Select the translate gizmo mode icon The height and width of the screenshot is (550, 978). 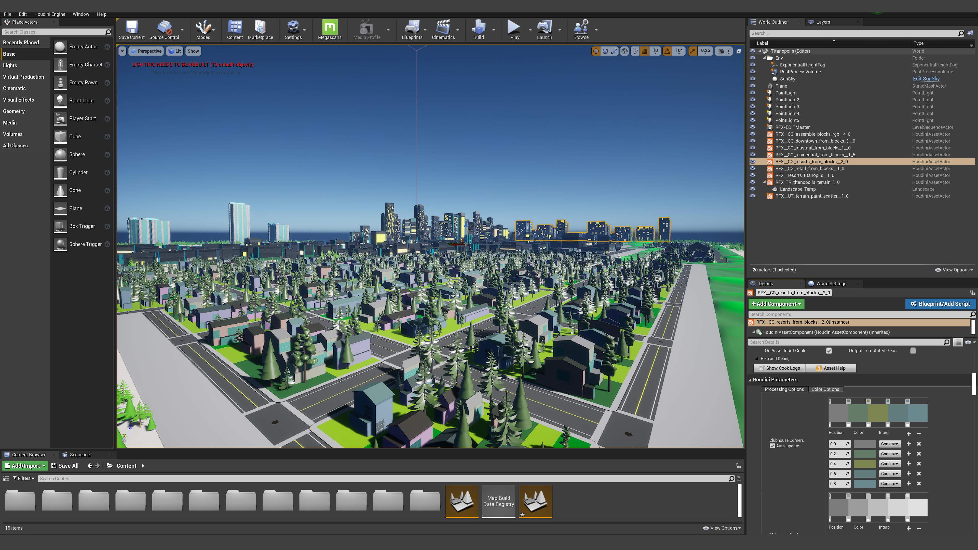pos(596,51)
